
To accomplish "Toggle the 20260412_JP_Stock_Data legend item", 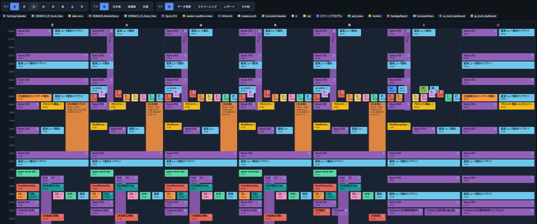I will [48, 16].
